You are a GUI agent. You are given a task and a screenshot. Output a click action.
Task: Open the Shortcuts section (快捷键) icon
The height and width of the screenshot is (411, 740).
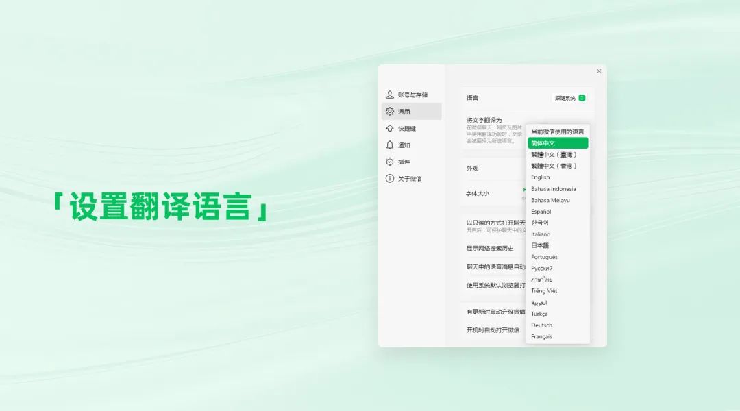389,128
